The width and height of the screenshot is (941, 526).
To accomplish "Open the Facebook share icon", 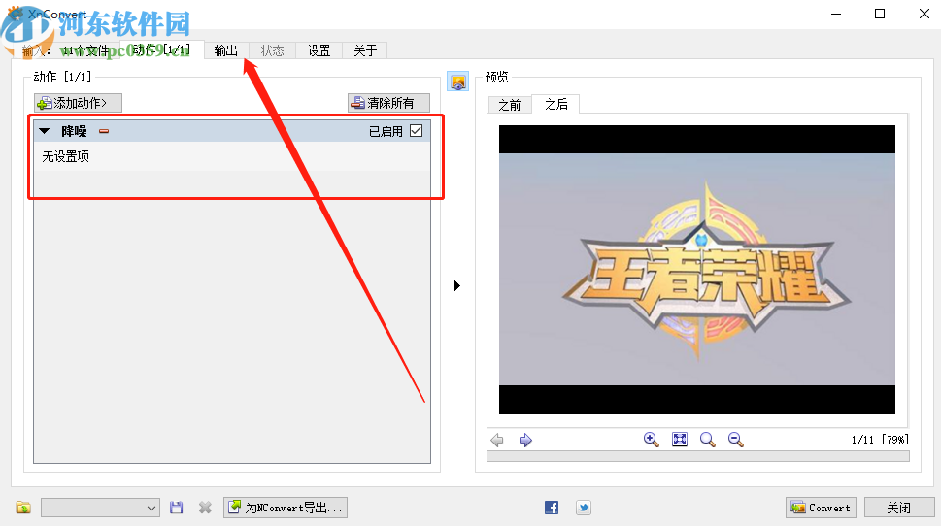I will pos(552,508).
